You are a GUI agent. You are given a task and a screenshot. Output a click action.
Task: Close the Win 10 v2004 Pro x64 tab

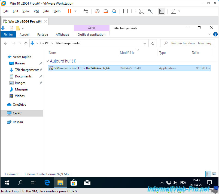pos(45,21)
